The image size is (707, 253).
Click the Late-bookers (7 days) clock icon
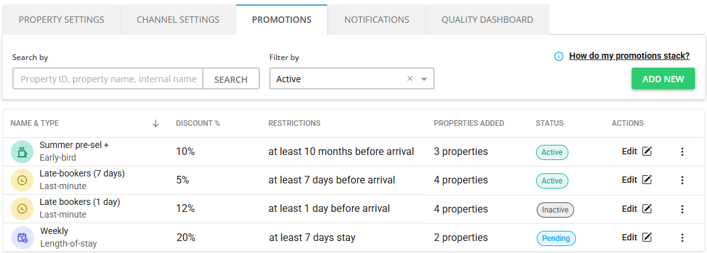click(x=22, y=180)
